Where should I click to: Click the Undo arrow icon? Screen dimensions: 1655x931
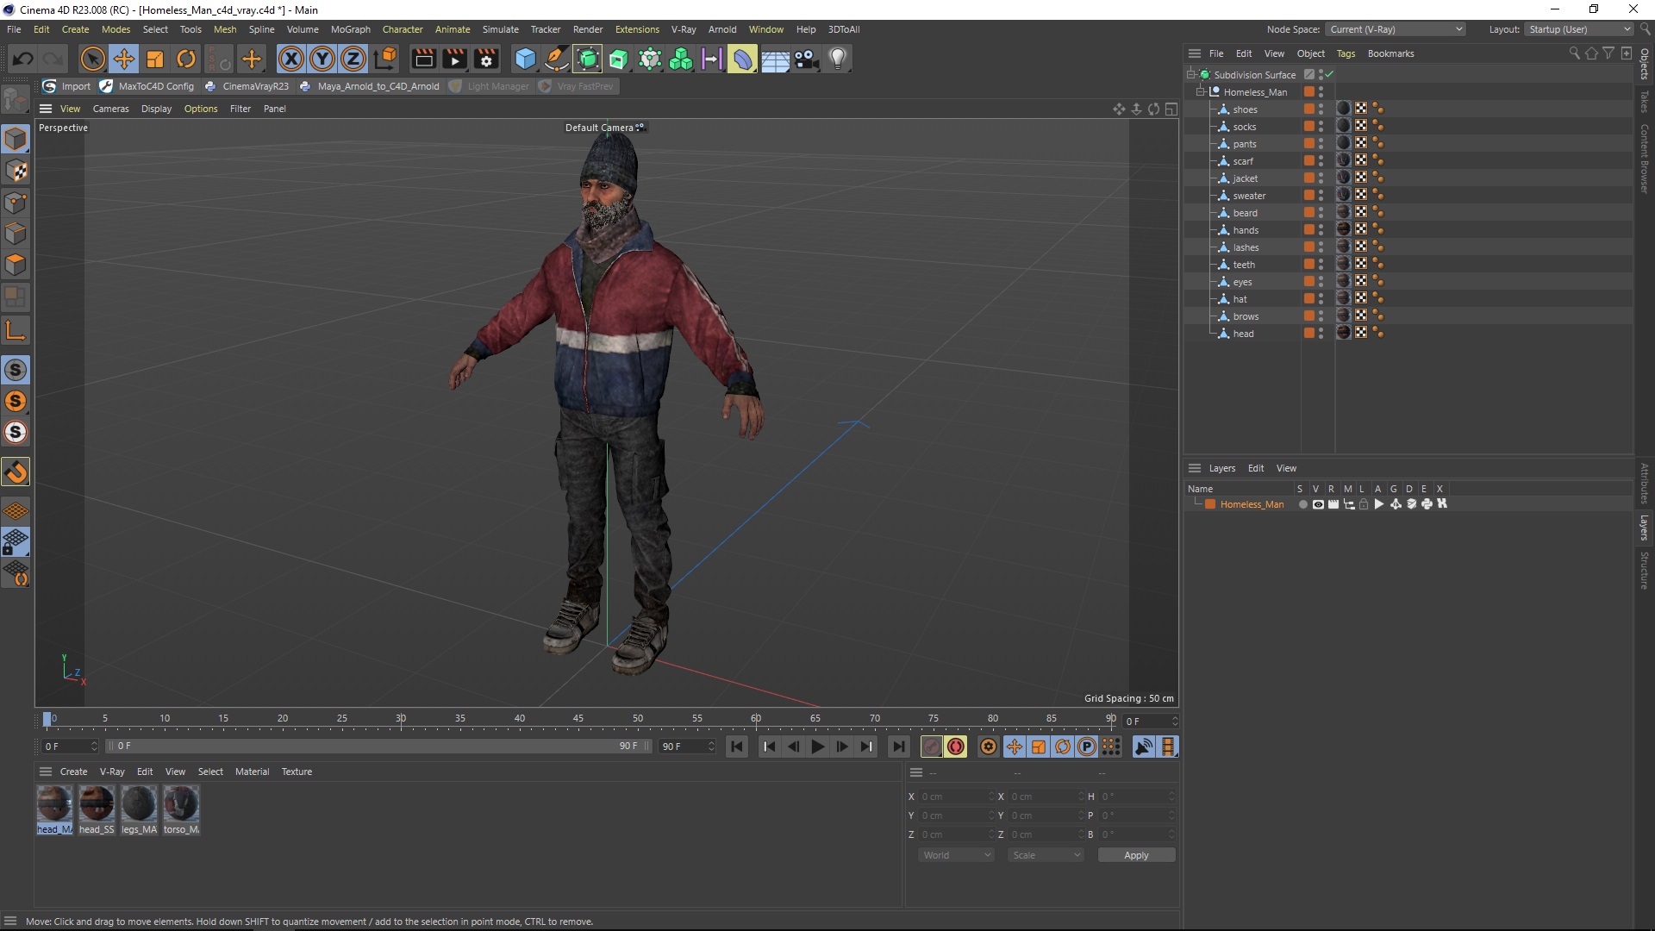pos(23,59)
